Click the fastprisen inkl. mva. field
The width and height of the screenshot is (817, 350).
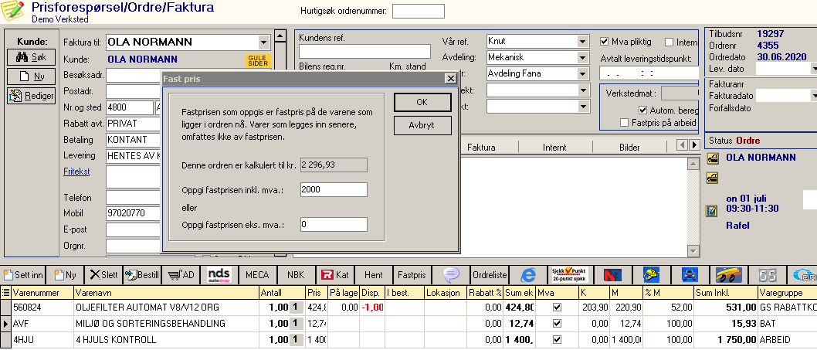(334, 189)
